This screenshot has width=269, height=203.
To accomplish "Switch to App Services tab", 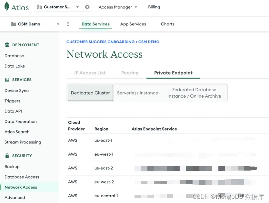I will (x=133, y=24).
